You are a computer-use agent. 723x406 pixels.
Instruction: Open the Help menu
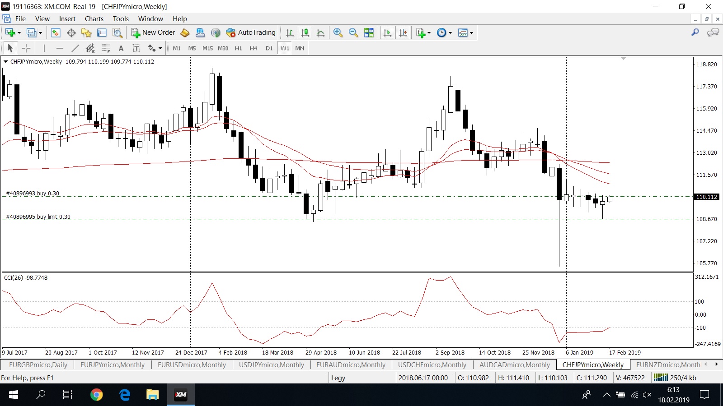tap(179, 19)
